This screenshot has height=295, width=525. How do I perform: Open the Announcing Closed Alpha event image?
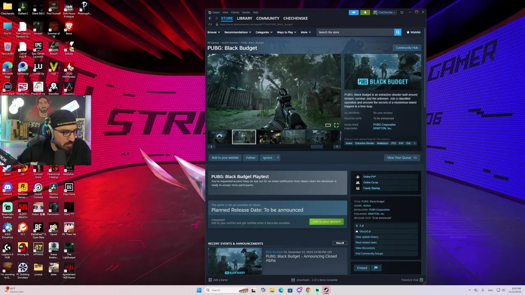(235, 261)
